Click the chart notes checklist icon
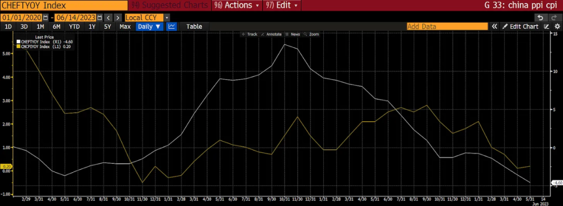 click(x=547, y=27)
